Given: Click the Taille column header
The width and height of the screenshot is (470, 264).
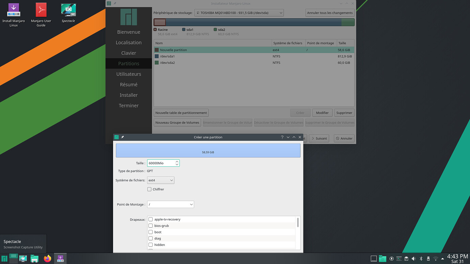Looking at the screenshot, I should tap(345, 43).
